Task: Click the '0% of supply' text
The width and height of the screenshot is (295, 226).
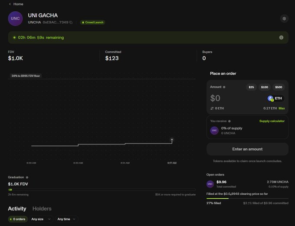Action: click(232, 128)
